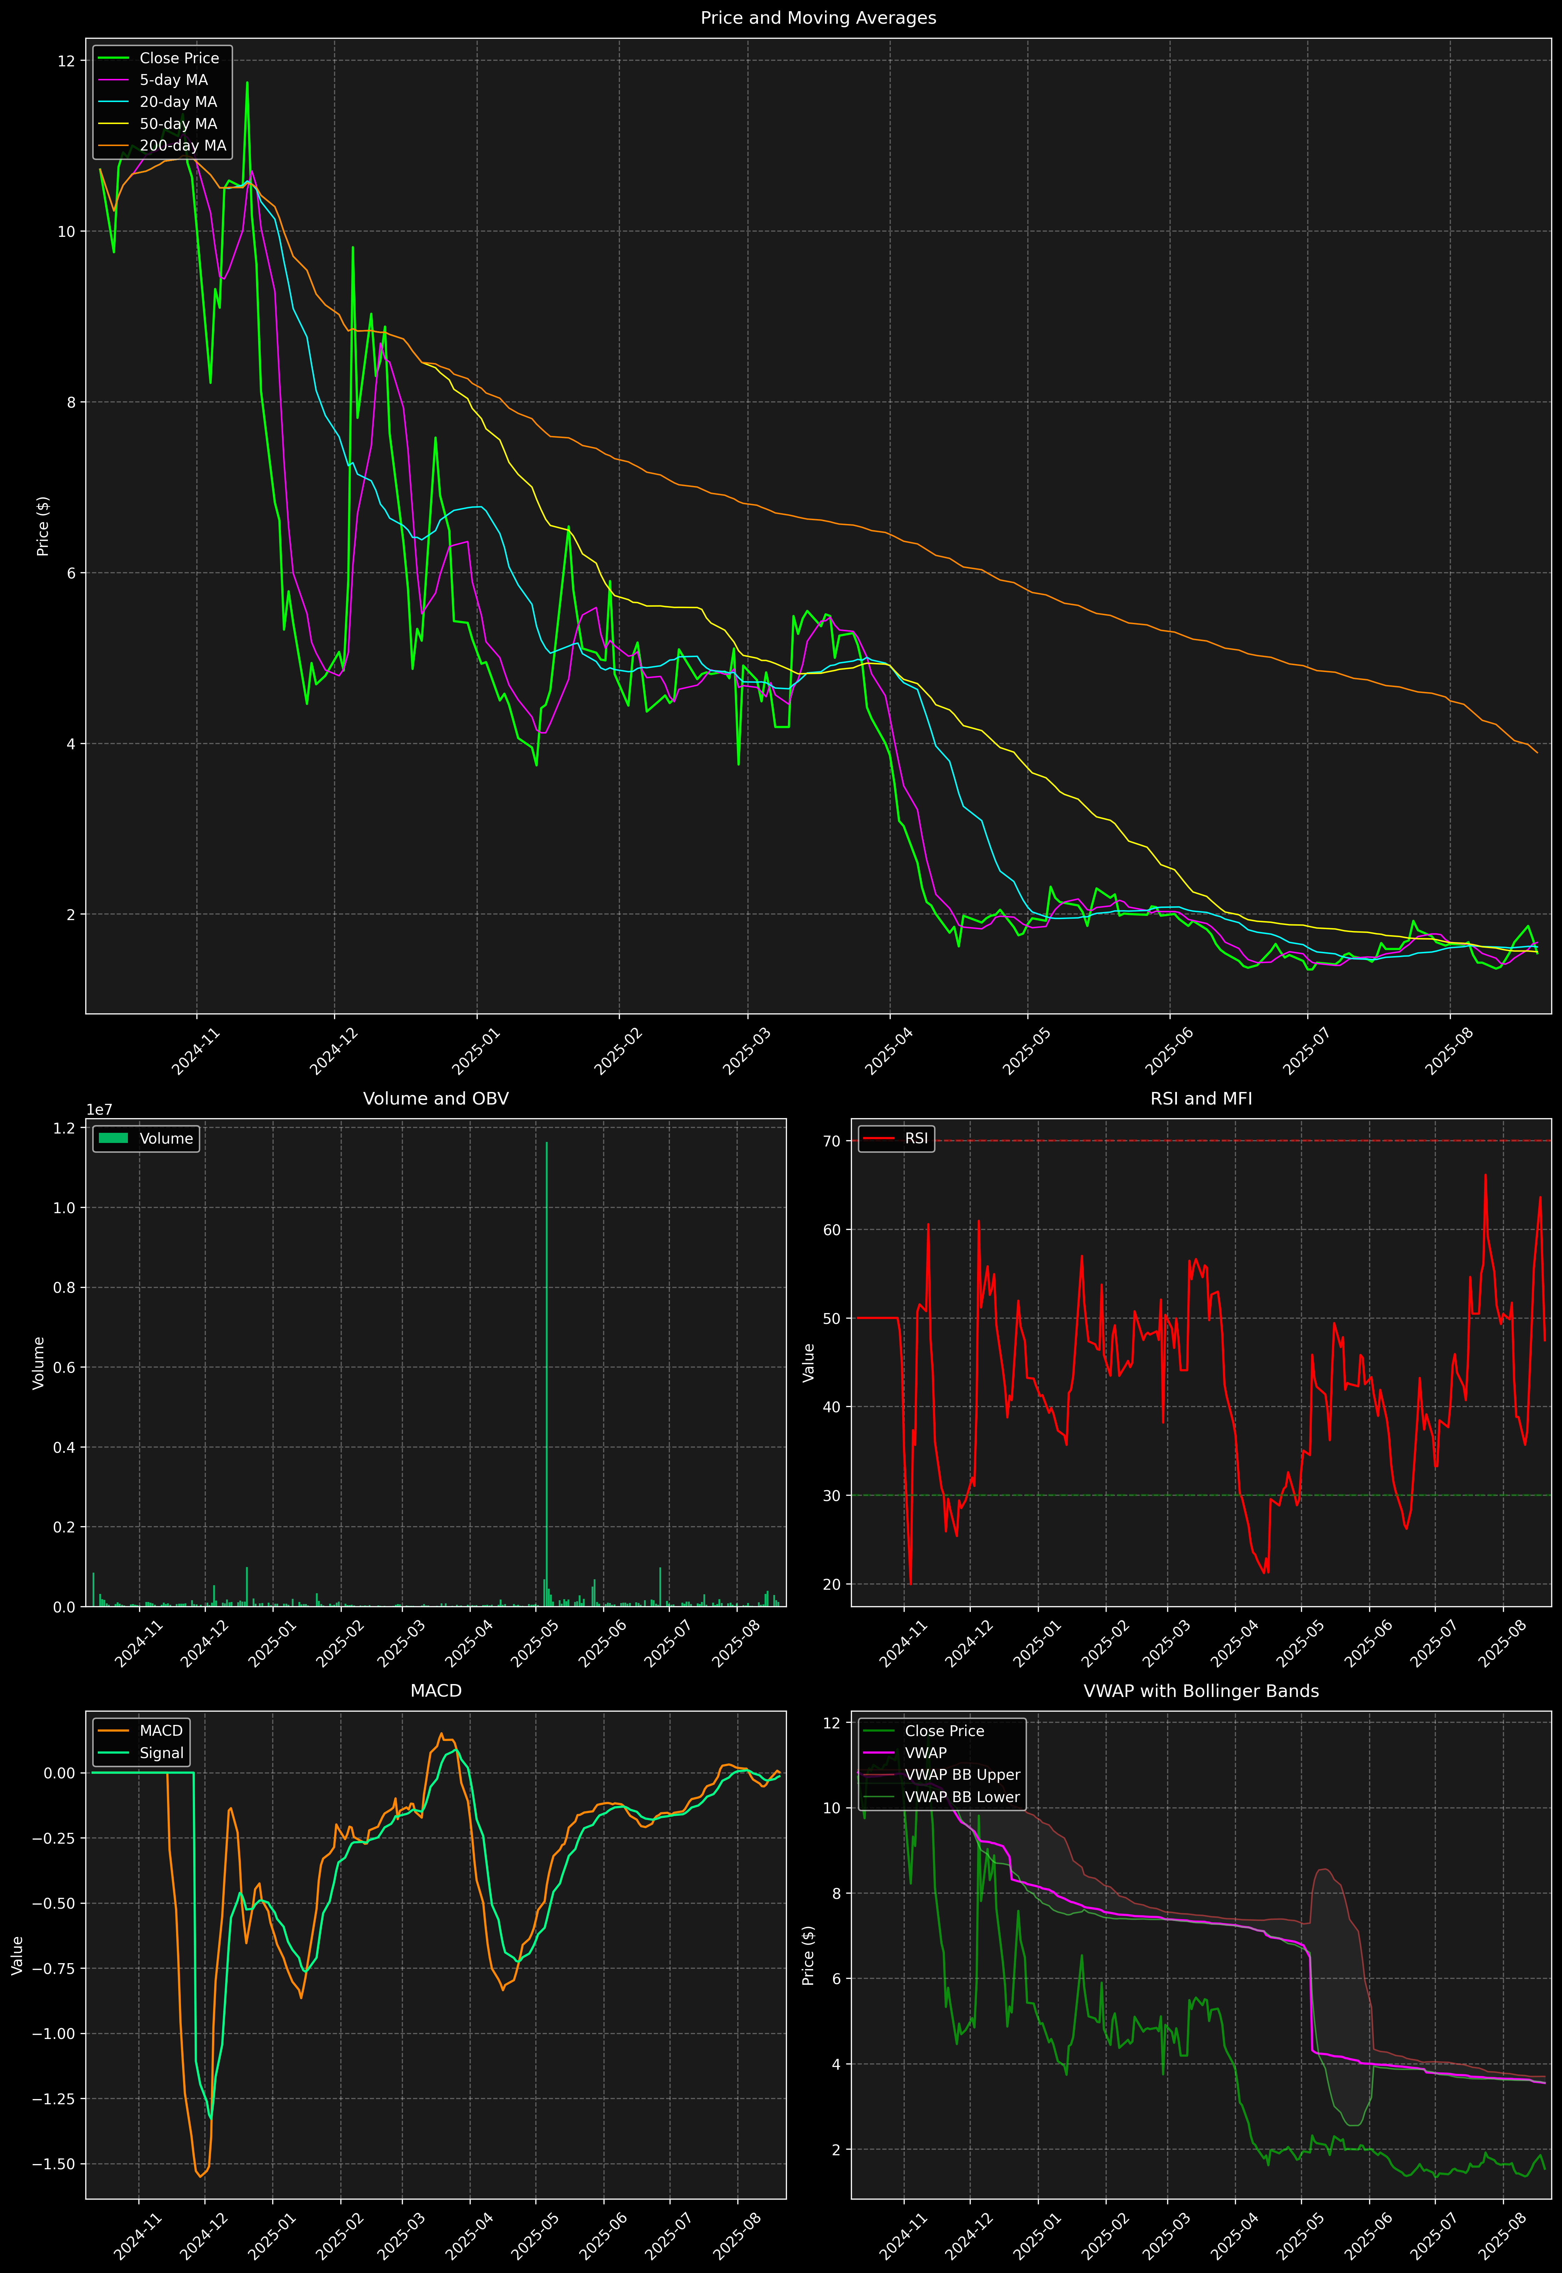The width and height of the screenshot is (1562, 2273).
Task: Click the Signal legend entry
Action: 161,1753
